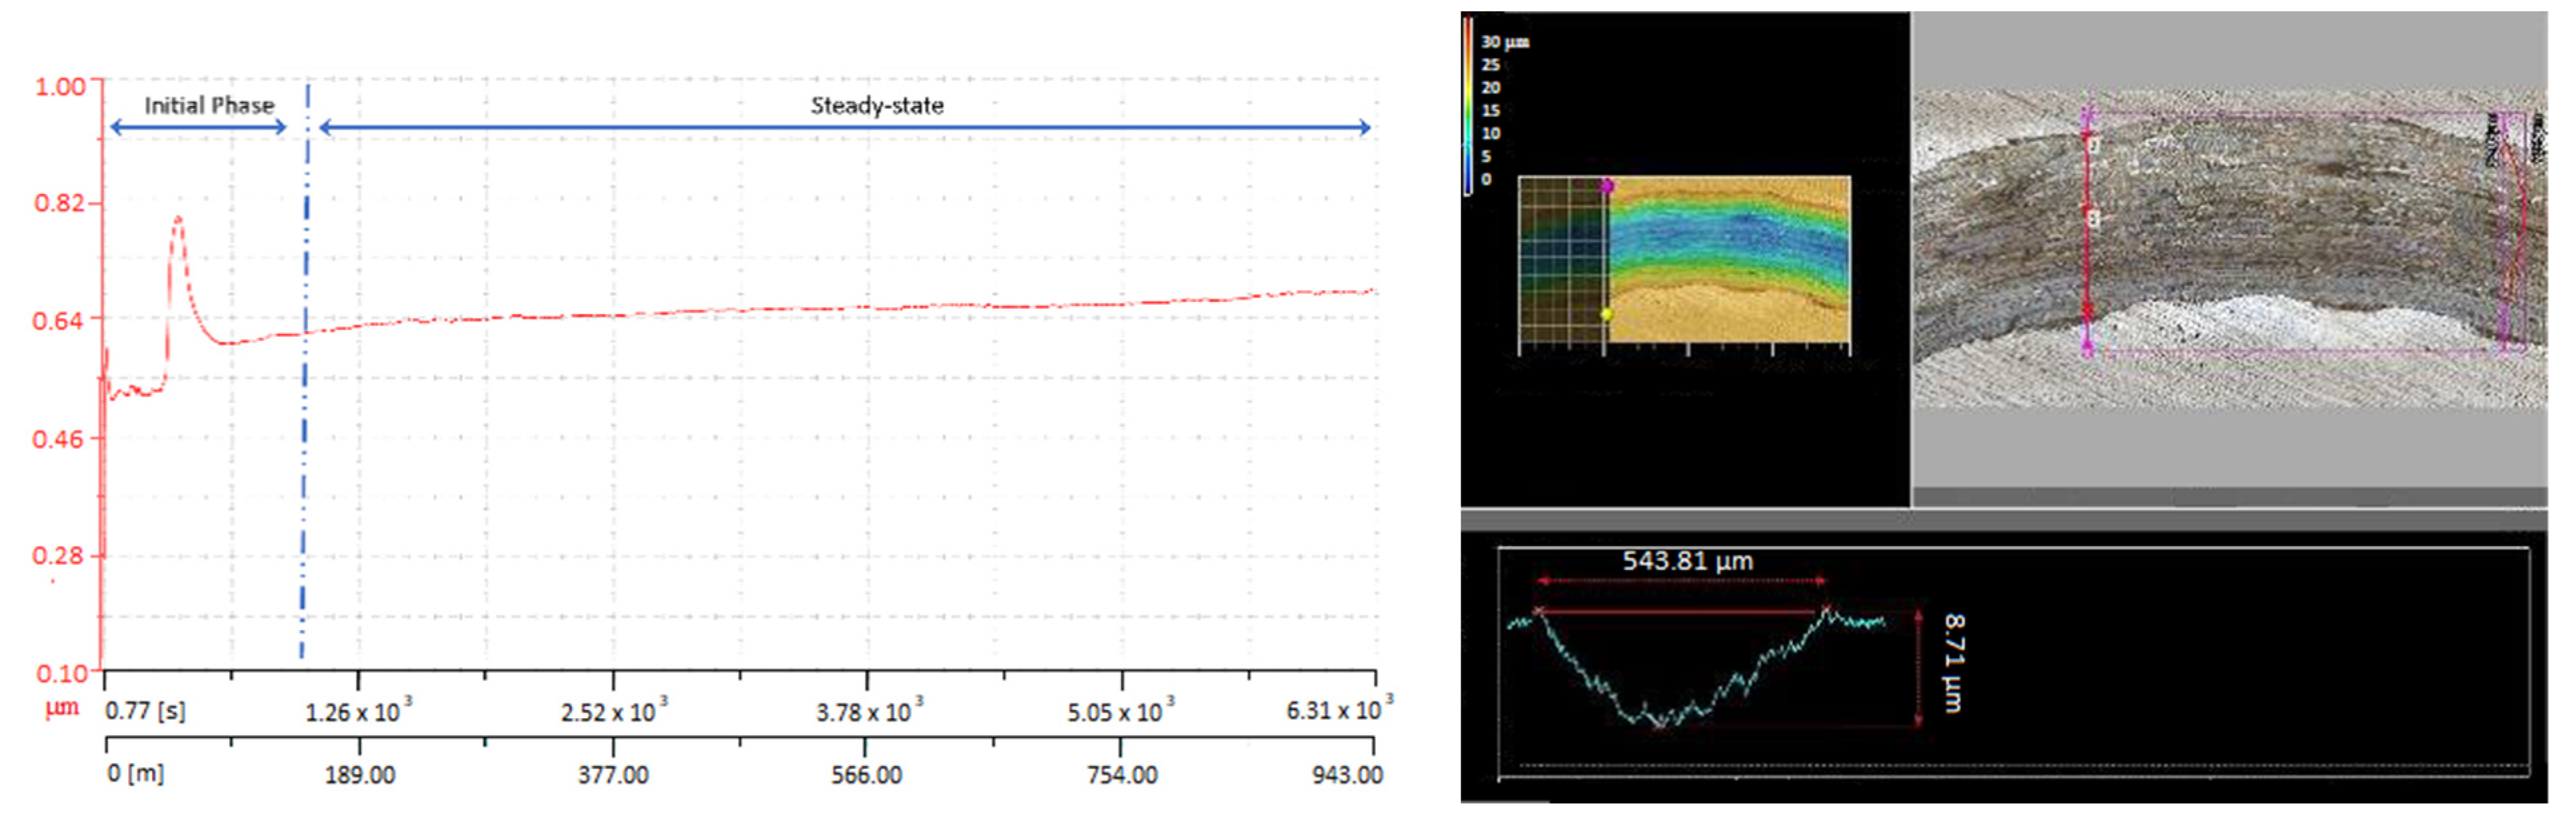Image resolution: width=2576 pixels, height=822 pixels.
Task: Click the lowest-point marker on profile curve
Action: 1660,725
